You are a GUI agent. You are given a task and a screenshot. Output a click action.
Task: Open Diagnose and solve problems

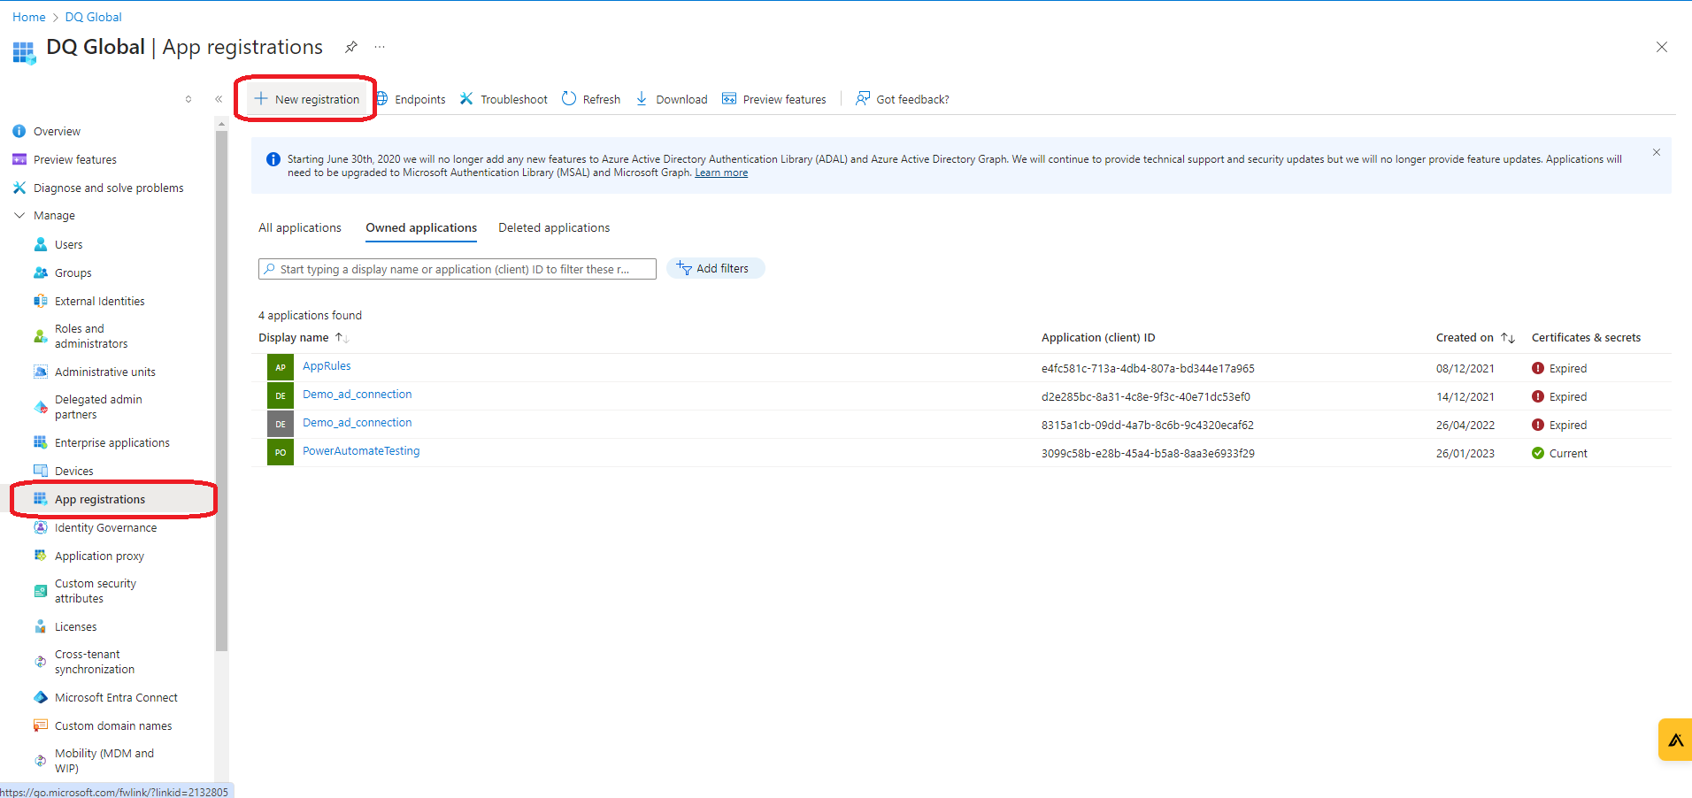[111, 188]
